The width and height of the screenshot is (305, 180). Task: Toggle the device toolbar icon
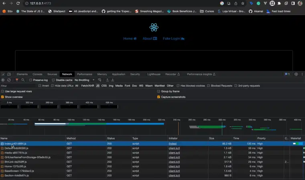pyautogui.click(x=9, y=74)
